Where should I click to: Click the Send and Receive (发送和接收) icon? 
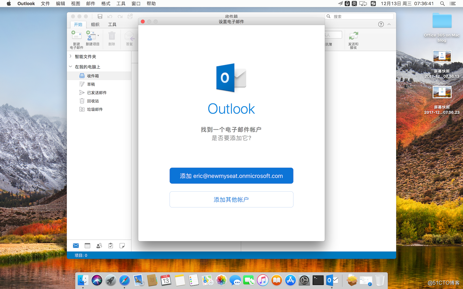tap(353, 36)
